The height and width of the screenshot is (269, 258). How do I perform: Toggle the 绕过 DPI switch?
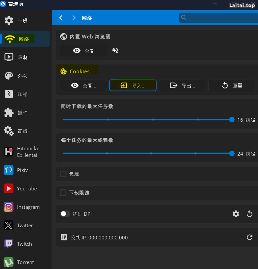(x=65, y=214)
